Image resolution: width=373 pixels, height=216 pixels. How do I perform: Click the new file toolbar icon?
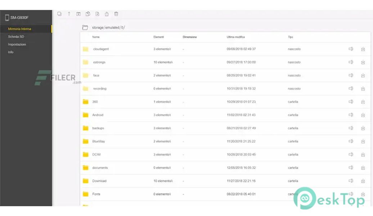tap(97, 14)
